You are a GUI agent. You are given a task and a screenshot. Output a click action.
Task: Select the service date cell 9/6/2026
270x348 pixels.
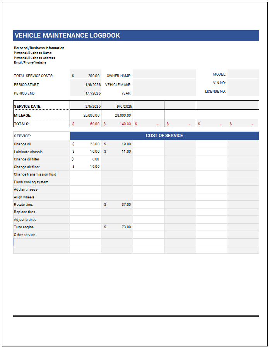point(117,105)
